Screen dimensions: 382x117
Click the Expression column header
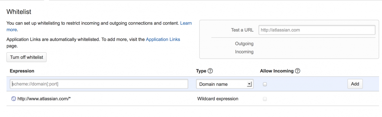[22, 71]
